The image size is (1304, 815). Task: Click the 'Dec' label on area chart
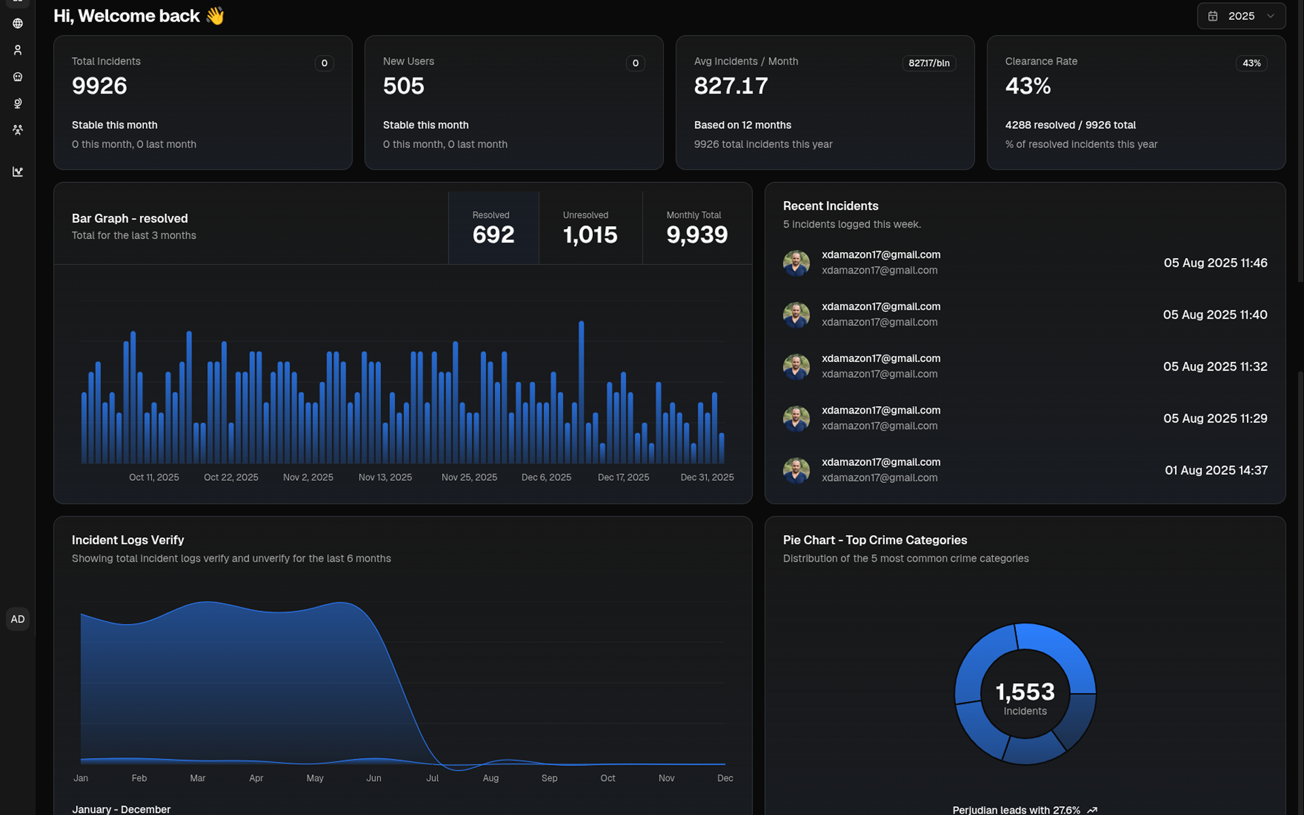[725, 778]
